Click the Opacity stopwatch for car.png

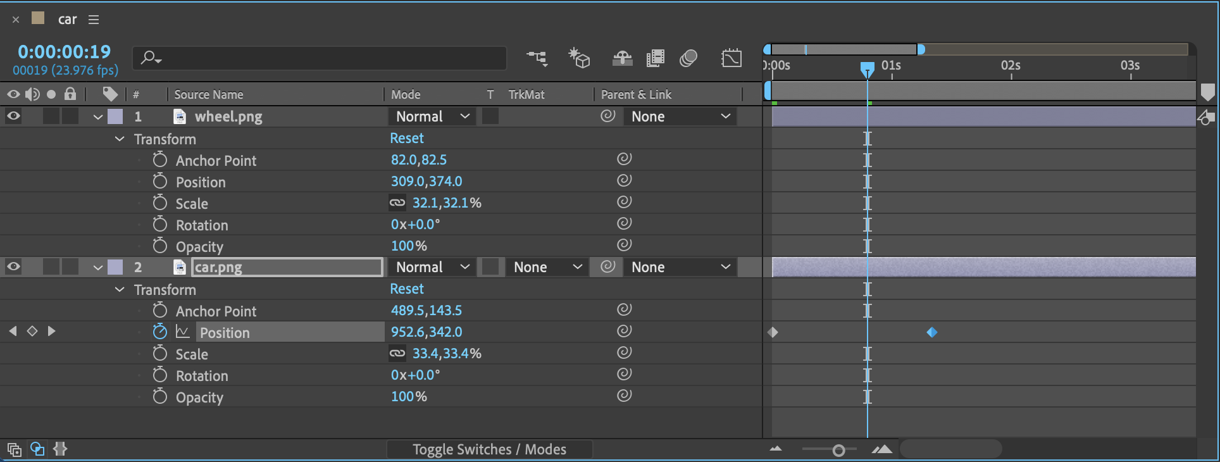160,397
